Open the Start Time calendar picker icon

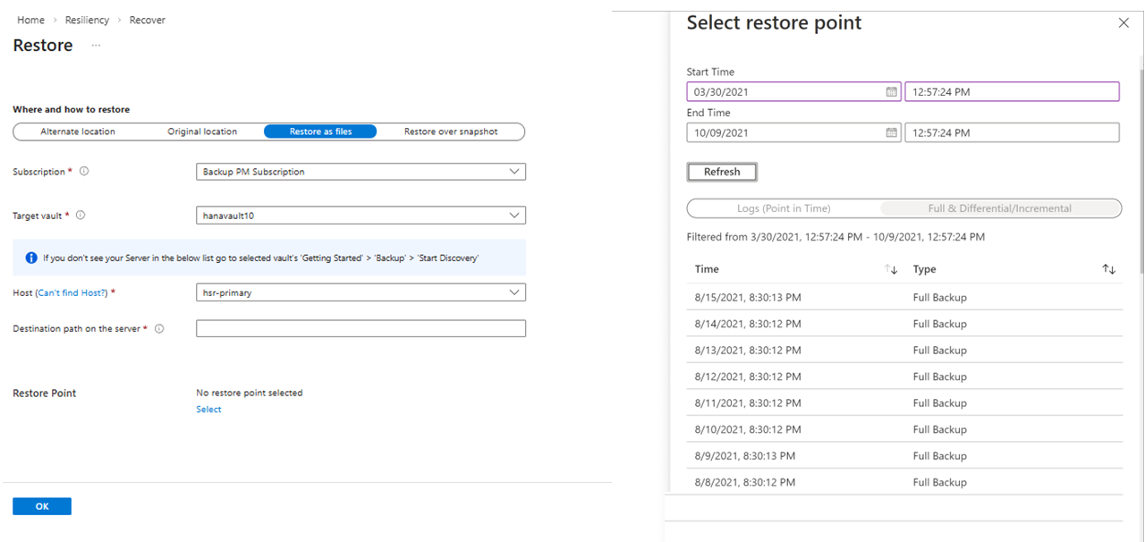(891, 92)
